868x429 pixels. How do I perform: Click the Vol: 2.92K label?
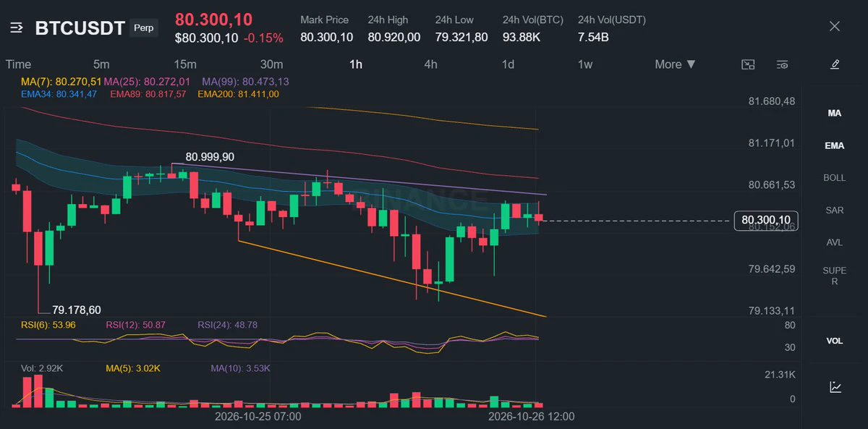coord(42,368)
